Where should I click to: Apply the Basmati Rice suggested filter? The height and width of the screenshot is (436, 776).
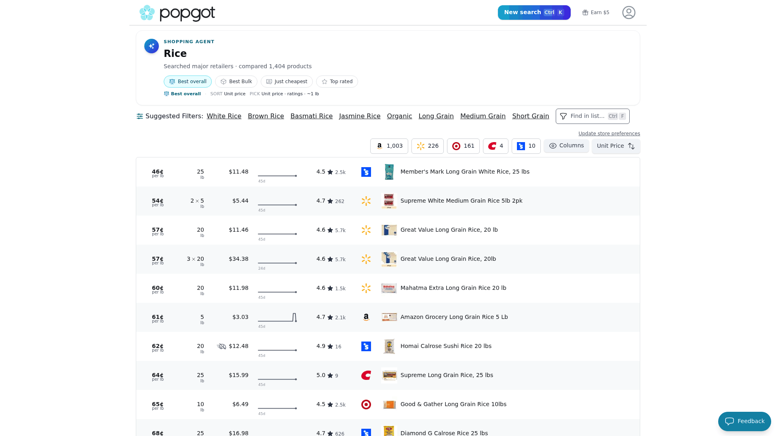coord(311,116)
